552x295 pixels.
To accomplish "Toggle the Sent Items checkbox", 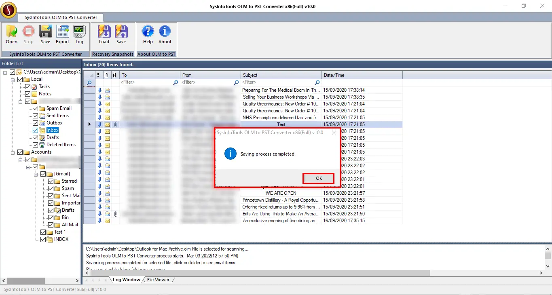I will coord(36,116).
